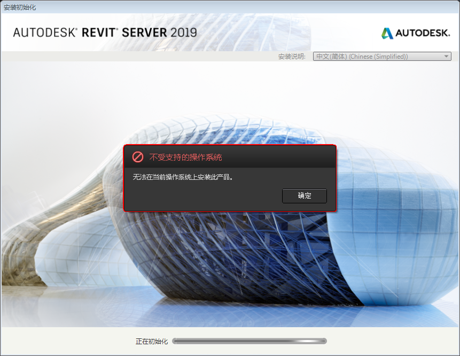Select the 安装初始化 title bar text
This screenshot has width=460, height=356.
[x=19, y=6]
